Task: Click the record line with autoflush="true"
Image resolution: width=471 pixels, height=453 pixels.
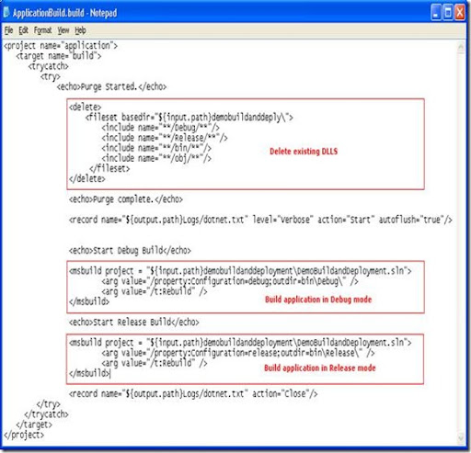Action: [x=260, y=220]
